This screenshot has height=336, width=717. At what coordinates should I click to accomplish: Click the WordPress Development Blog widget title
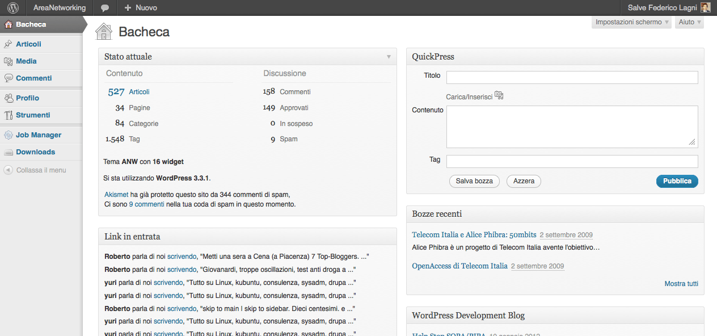point(469,316)
